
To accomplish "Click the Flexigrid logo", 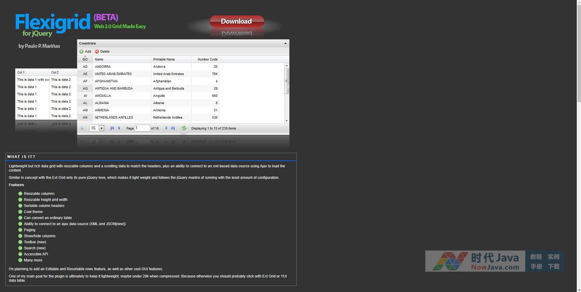I will (53, 23).
